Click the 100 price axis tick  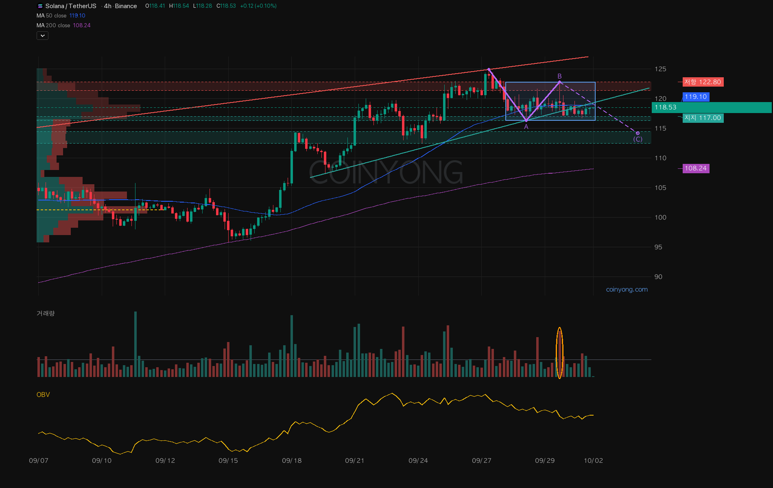click(x=660, y=218)
